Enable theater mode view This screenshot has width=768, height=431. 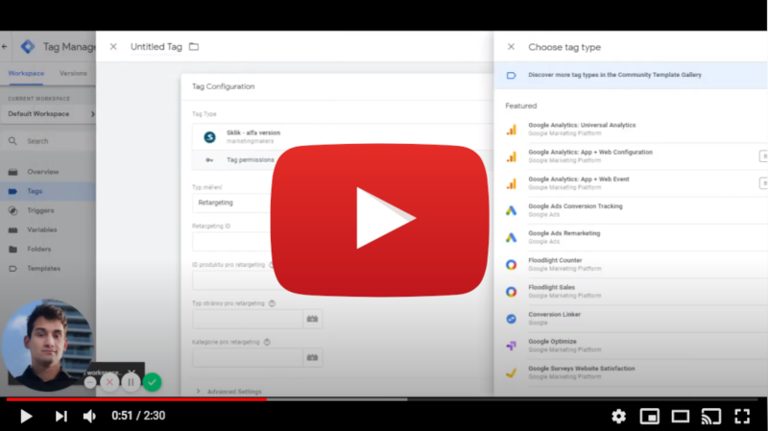681,417
